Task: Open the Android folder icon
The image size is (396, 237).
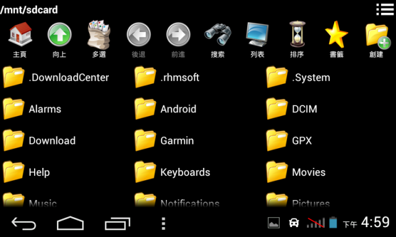Action: point(145,109)
